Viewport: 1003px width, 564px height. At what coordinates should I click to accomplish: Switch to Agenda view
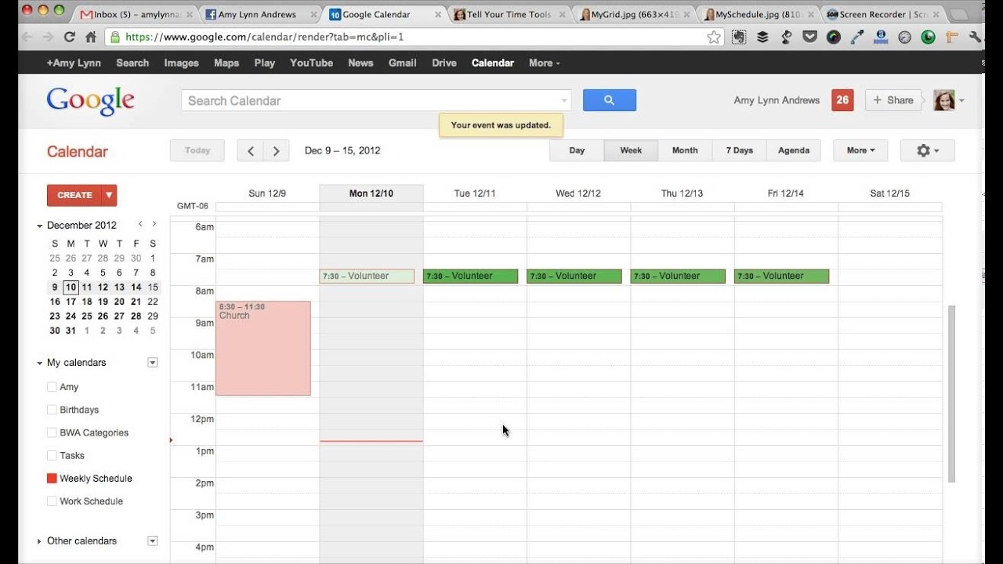[x=794, y=150]
